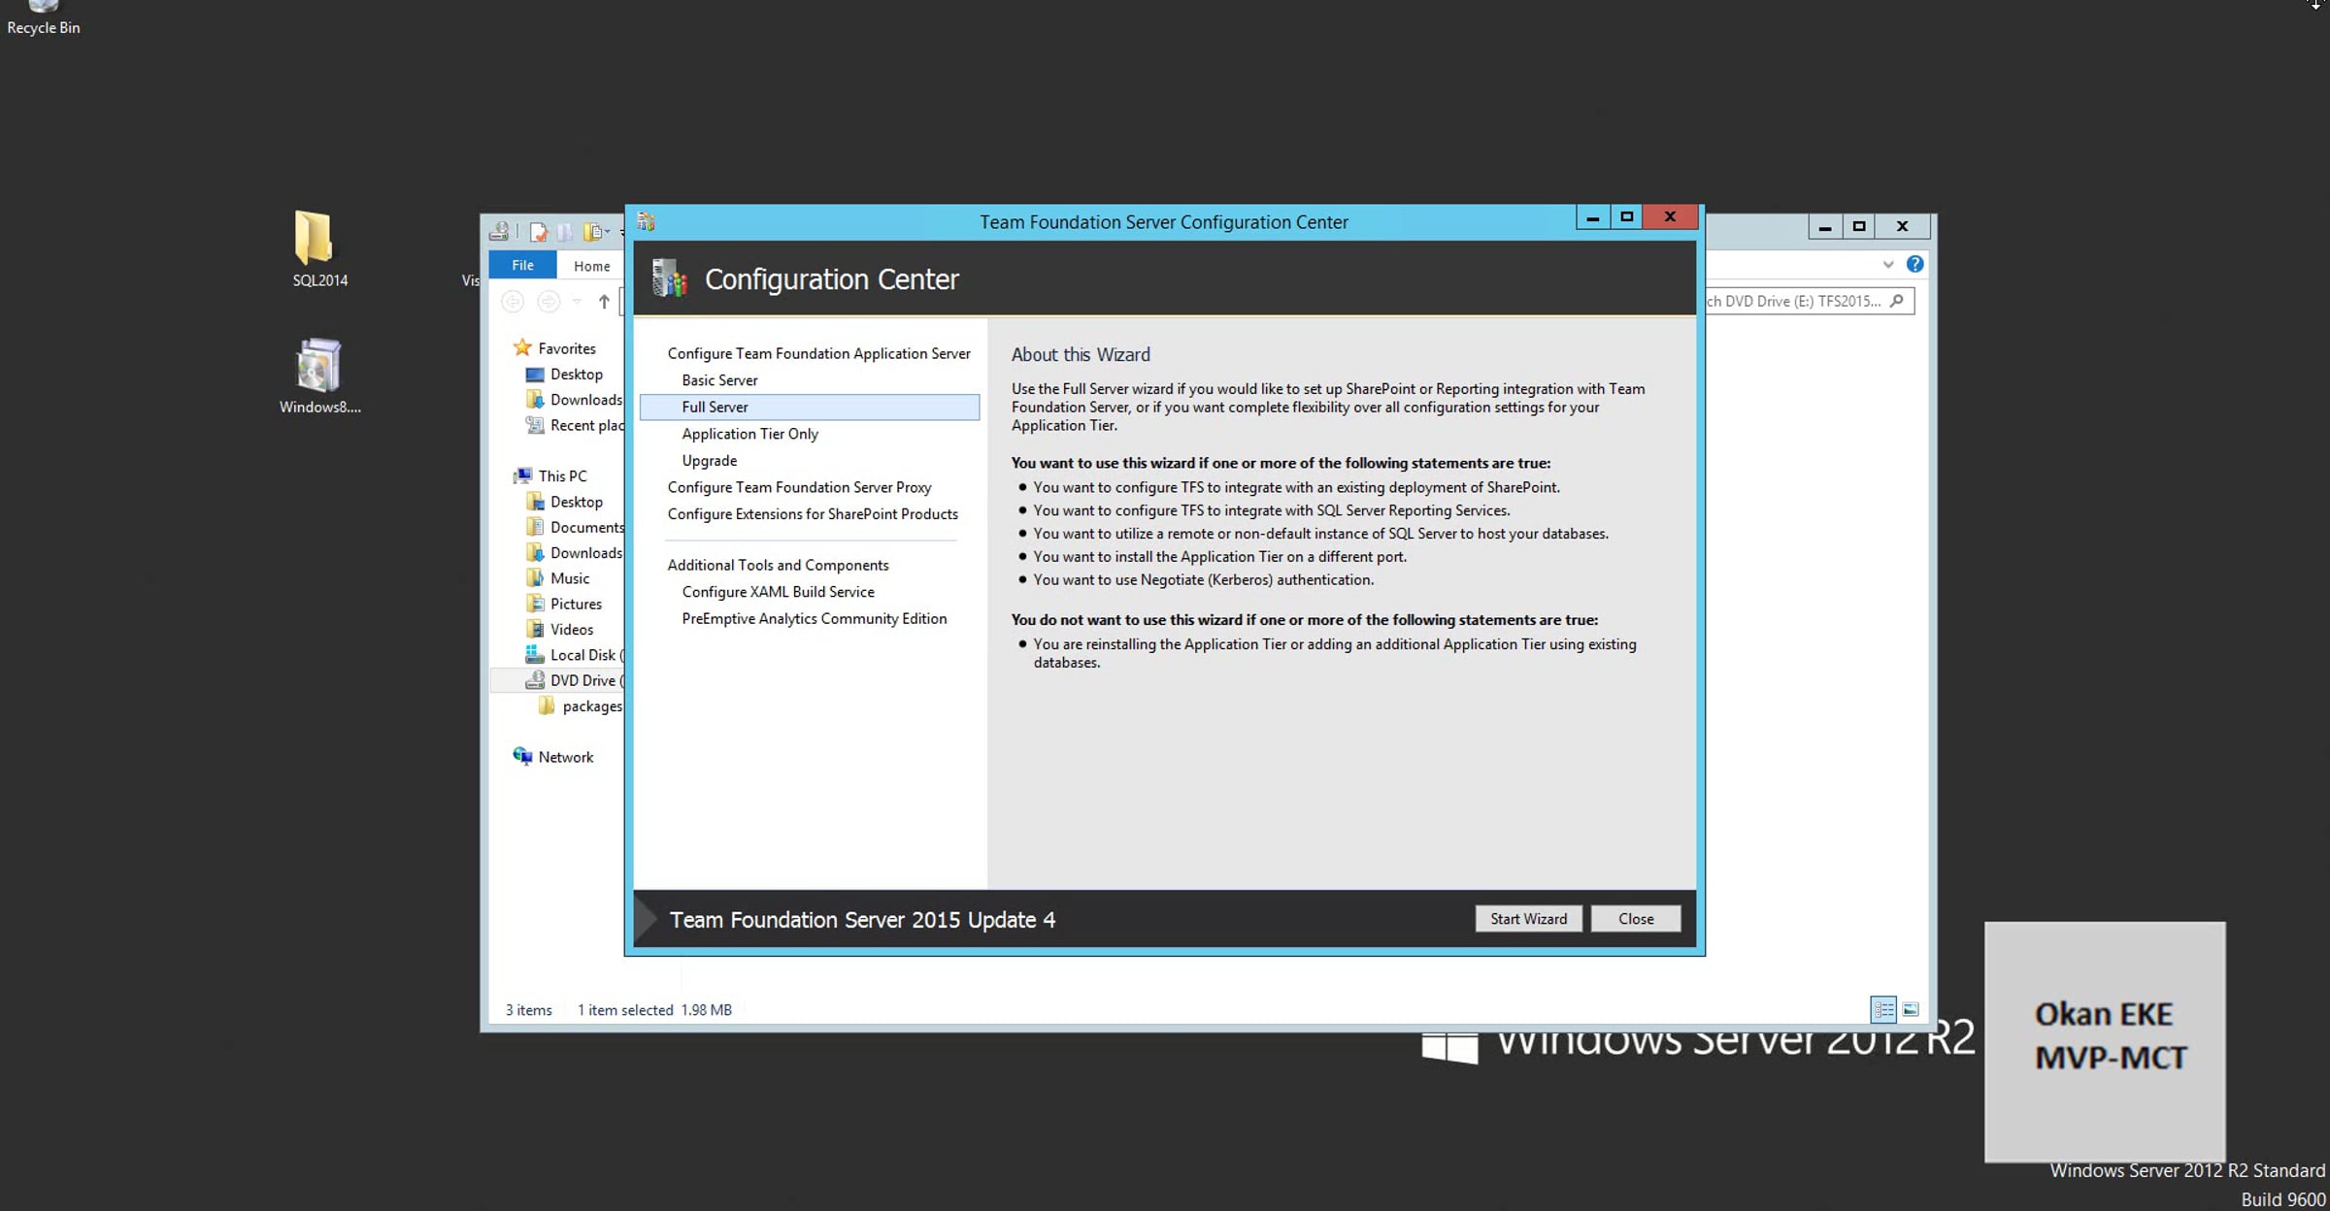The width and height of the screenshot is (2330, 1211).
Task: Click '1 item selected 1.98 MB' status text
Action: click(654, 1010)
